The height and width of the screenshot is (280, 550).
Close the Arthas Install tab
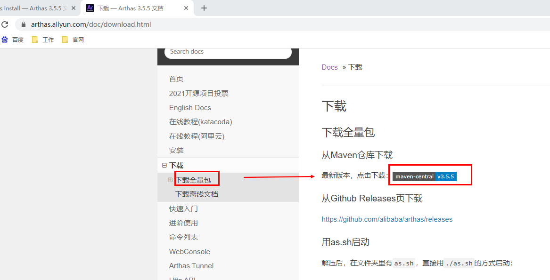click(x=74, y=8)
